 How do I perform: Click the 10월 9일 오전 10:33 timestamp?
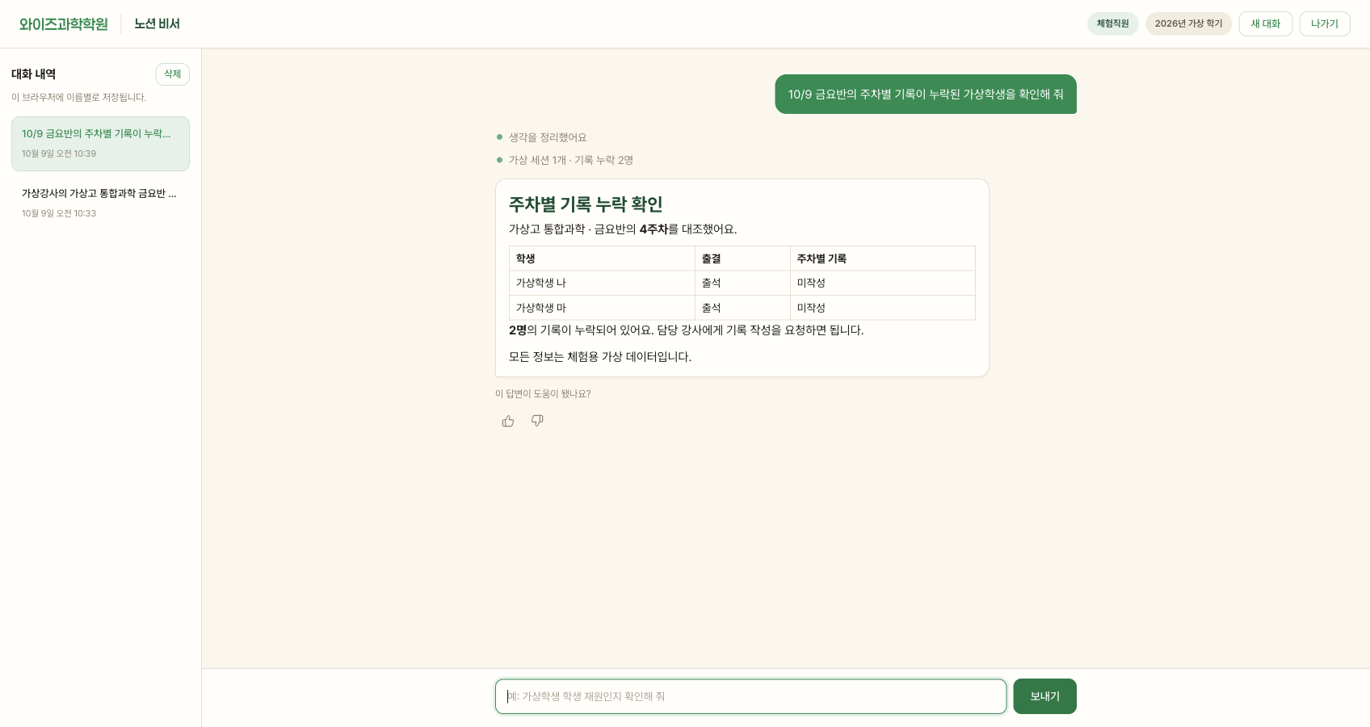tap(59, 213)
